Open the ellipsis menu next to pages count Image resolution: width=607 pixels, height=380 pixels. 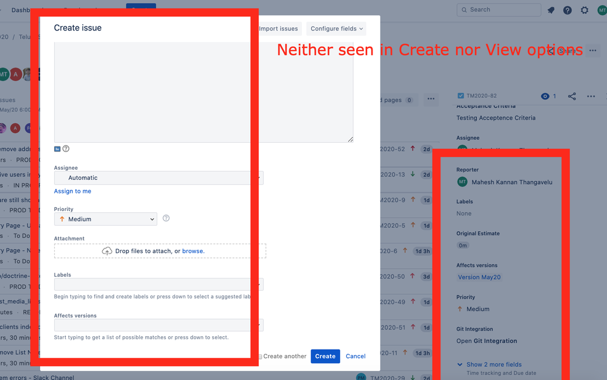click(431, 99)
